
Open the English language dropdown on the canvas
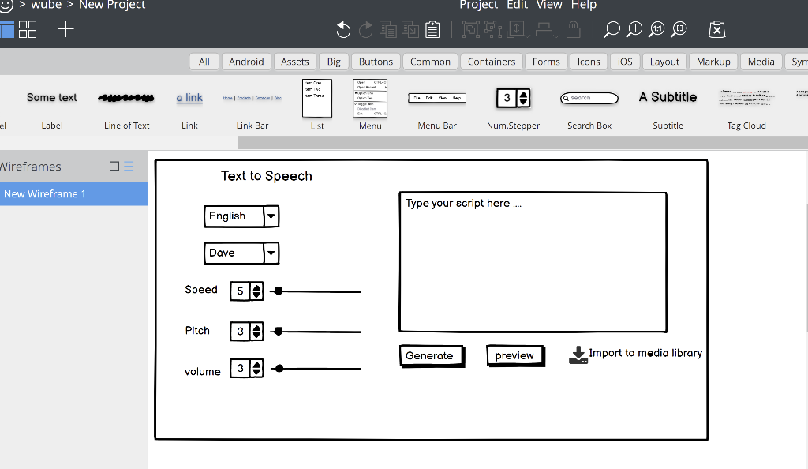click(271, 216)
